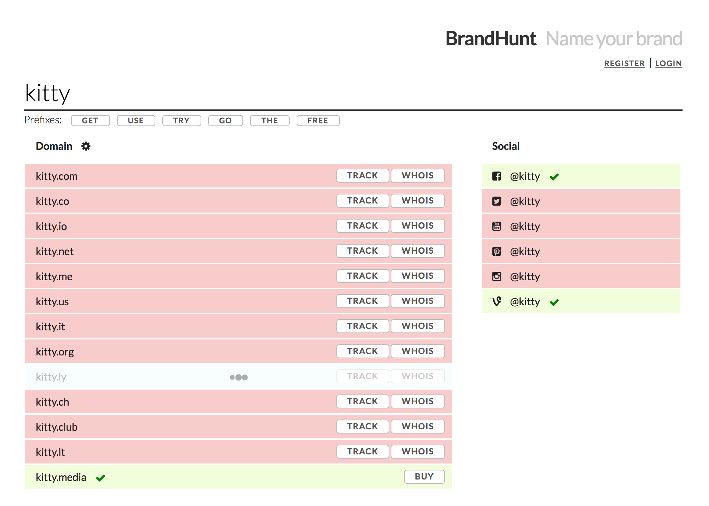Open domain settings gear icon
Viewport: 709px width, 506px height.
pyautogui.click(x=86, y=146)
